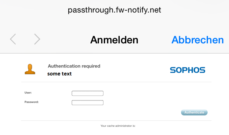Click the orange user silhouette icon
Image resolution: width=229 pixels, height=135 pixels.
[30, 69]
